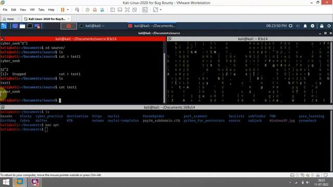Click the 'ParamSpider' directory name

pyautogui.click(x=153, y=116)
